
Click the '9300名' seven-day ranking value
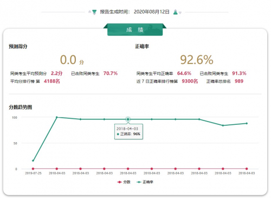point(190,81)
